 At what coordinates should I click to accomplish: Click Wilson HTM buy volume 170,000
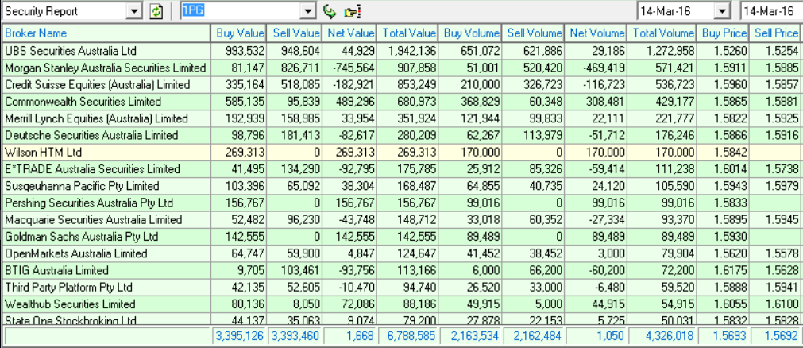pyautogui.click(x=480, y=153)
